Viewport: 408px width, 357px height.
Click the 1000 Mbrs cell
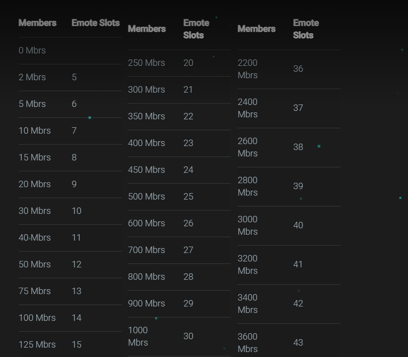138,336
